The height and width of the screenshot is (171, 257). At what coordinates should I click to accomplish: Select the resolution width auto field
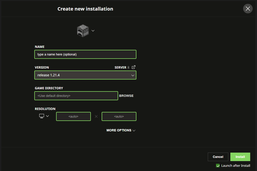pyautogui.click(x=73, y=117)
